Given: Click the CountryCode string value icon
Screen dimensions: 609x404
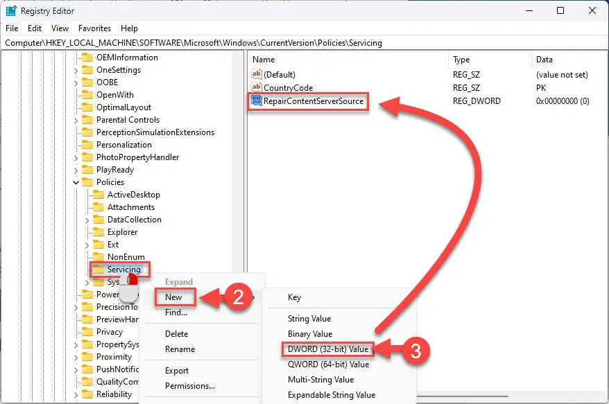Looking at the screenshot, I should 257,87.
